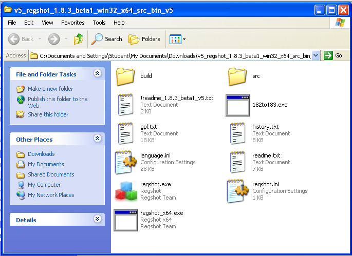352x256 pixels.
Task: Click the Make a new folder icon
Action: pyautogui.click(x=21, y=89)
